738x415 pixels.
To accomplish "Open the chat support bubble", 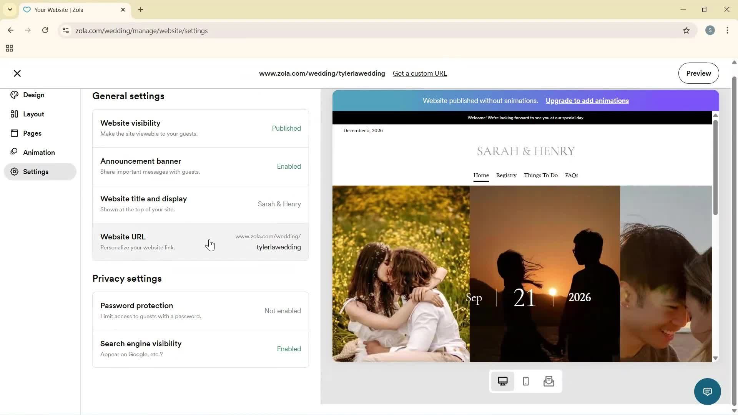I will (708, 391).
